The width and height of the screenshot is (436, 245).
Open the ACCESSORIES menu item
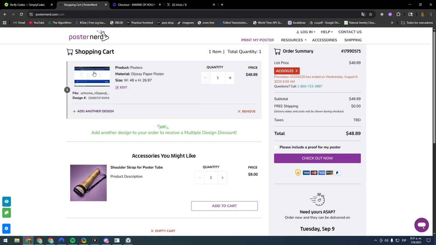click(324, 40)
